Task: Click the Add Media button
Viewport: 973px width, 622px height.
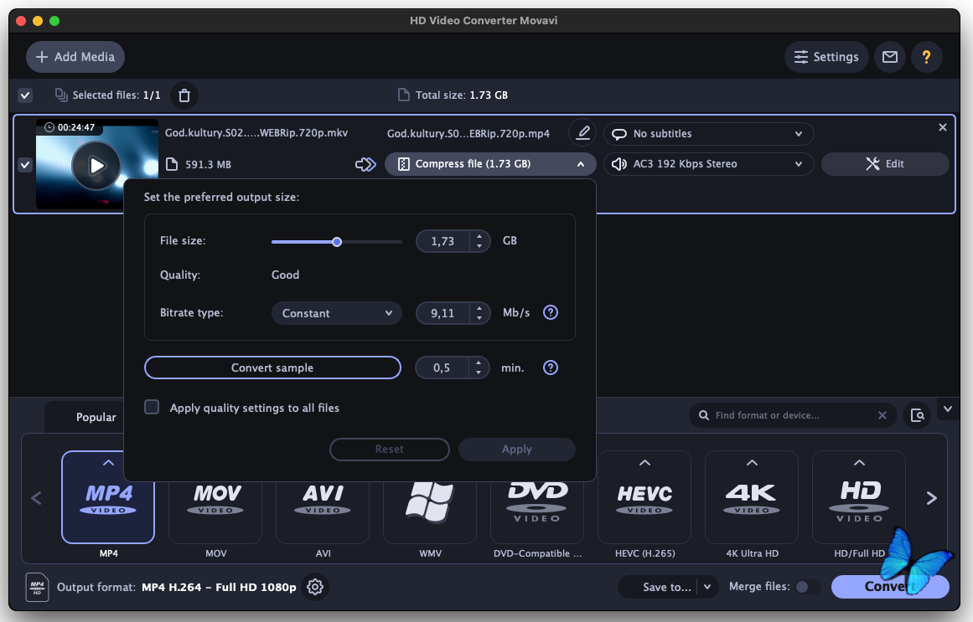Action: [x=75, y=57]
